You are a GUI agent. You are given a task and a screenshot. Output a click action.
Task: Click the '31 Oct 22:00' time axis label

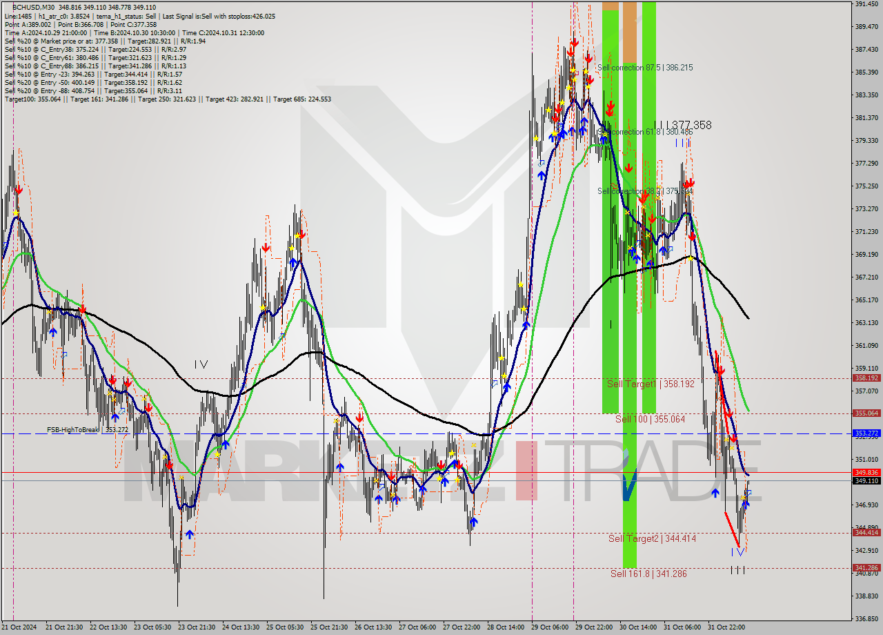click(726, 627)
